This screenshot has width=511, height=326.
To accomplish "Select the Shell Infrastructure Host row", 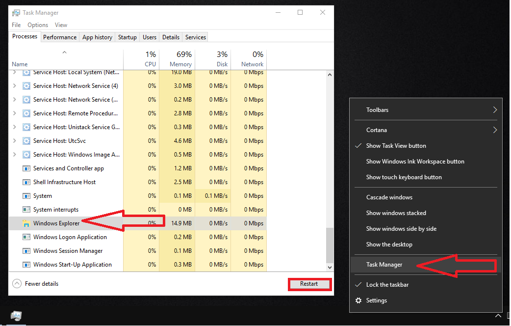I will tap(138, 182).
